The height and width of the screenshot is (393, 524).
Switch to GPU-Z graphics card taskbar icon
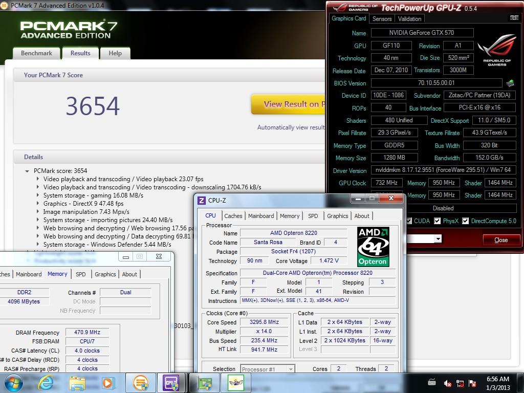point(204,383)
